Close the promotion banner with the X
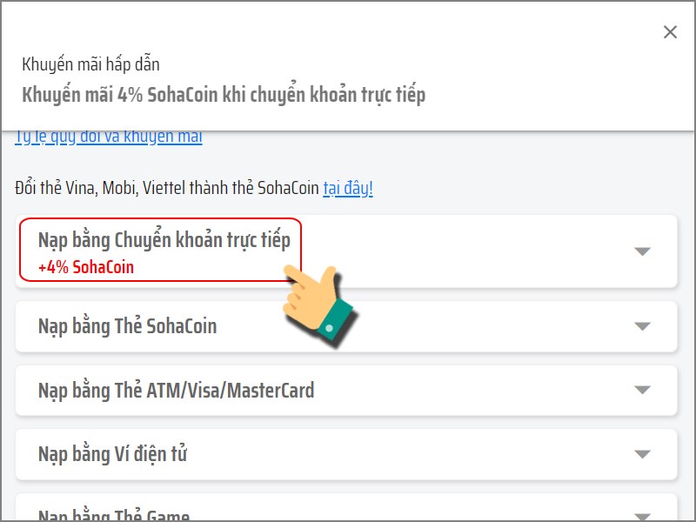This screenshot has height=522, width=696. [x=670, y=32]
